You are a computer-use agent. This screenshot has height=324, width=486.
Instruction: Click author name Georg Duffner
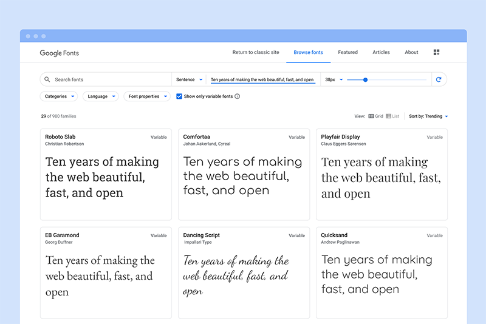click(x=59, y=242)
